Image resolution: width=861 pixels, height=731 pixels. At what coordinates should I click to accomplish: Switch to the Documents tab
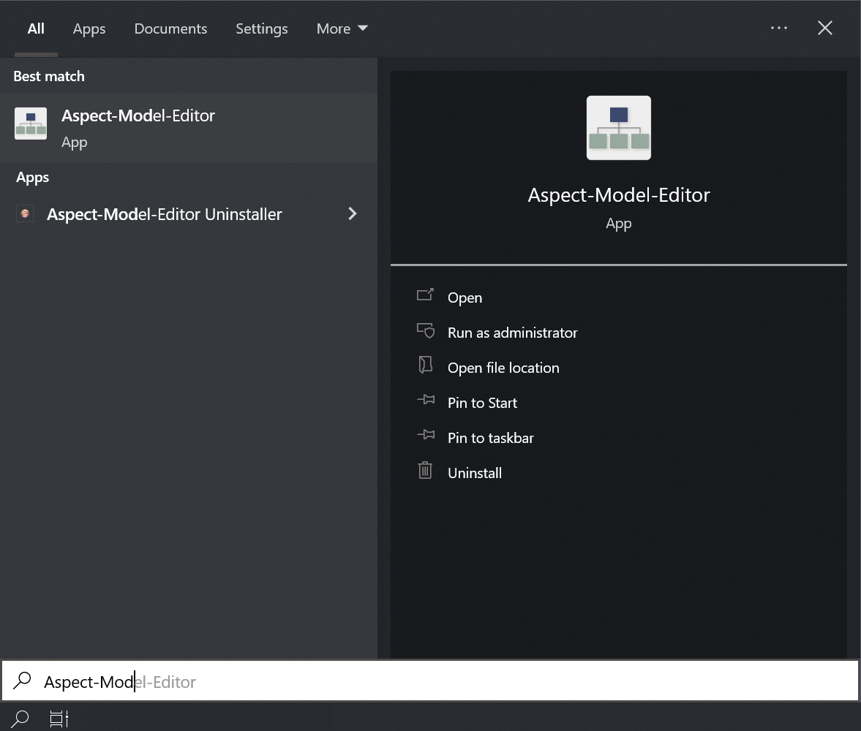pos(170,29)
